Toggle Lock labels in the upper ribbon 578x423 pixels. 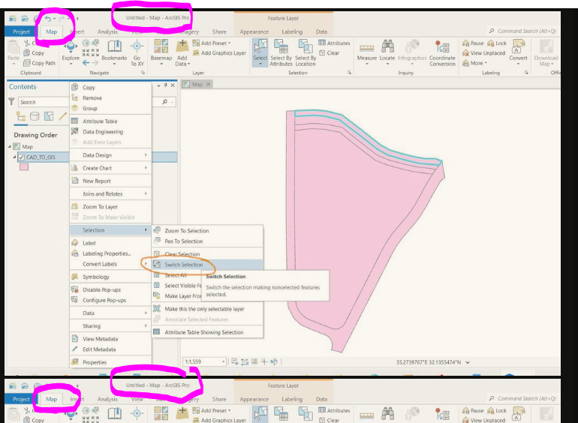tap(497, 43)
